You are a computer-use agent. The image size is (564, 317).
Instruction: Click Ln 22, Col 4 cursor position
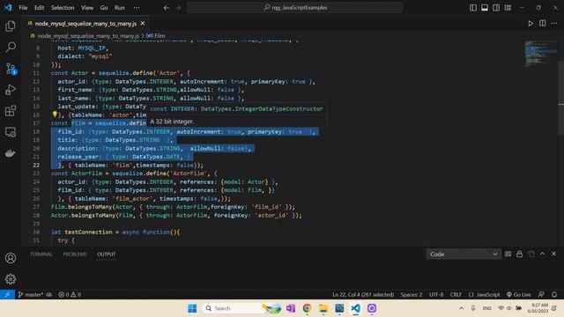[x=363, y=294]
